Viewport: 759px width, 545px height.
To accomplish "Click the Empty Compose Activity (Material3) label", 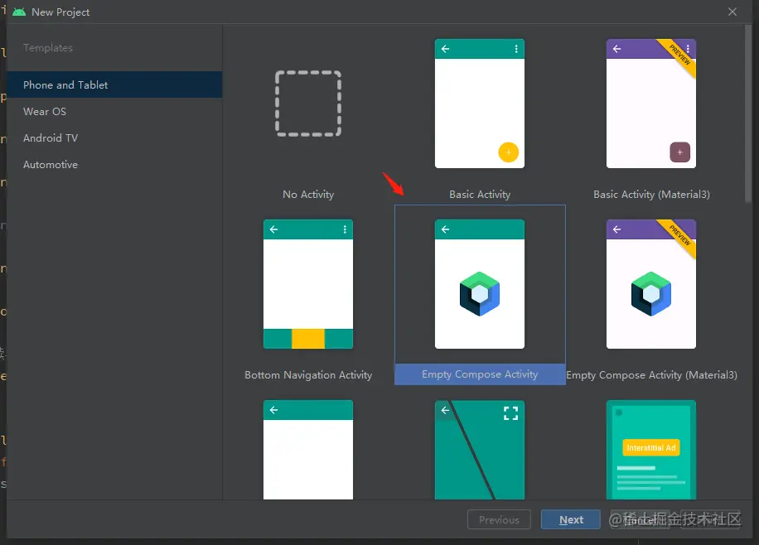I will pyautogui.click(x=651, y=375).
